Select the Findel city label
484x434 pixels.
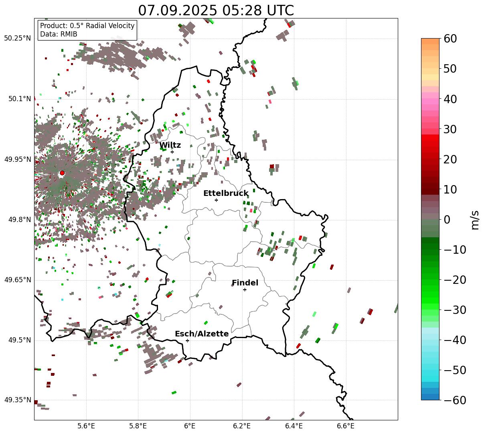(x=245, y=283)
